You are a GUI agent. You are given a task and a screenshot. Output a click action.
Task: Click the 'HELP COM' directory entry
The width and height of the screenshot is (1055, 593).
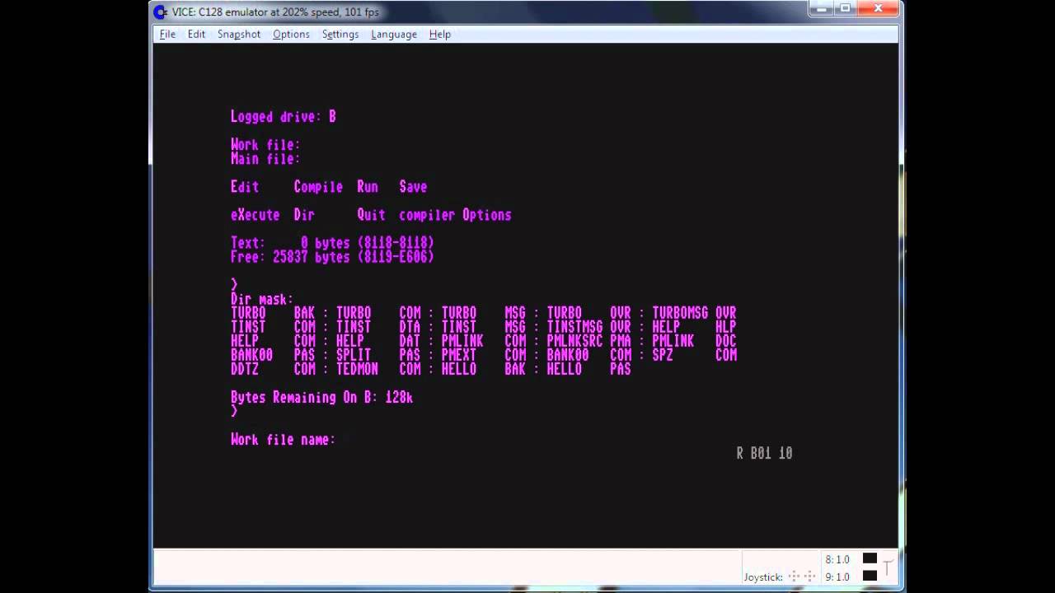(x=273, y=341)
